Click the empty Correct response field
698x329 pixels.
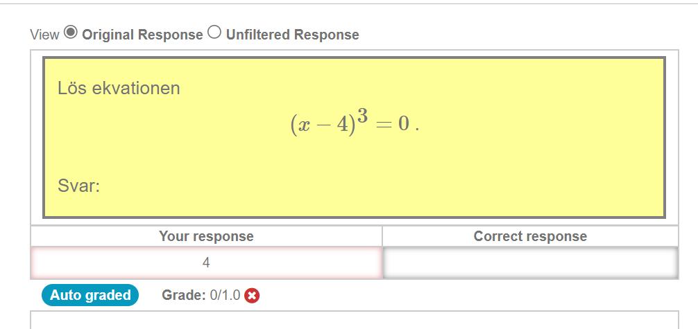[530, 263]
